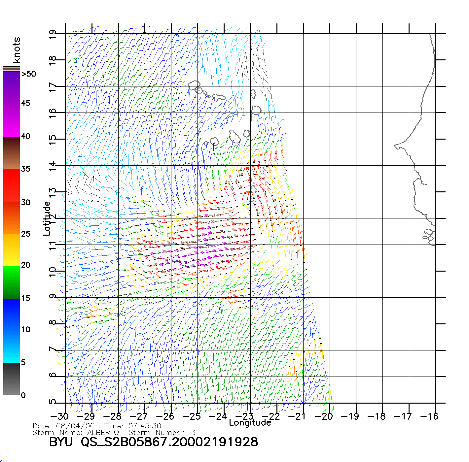The height and width of the screenshot is (462, 469).
Task: Click the 'Storm Number: 3' text
Action: tap(162, 433)
